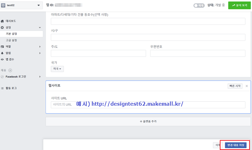Expand the Facebook 로그인 submenu arrow
Screen dimensions: 252x150
(40, 77)
